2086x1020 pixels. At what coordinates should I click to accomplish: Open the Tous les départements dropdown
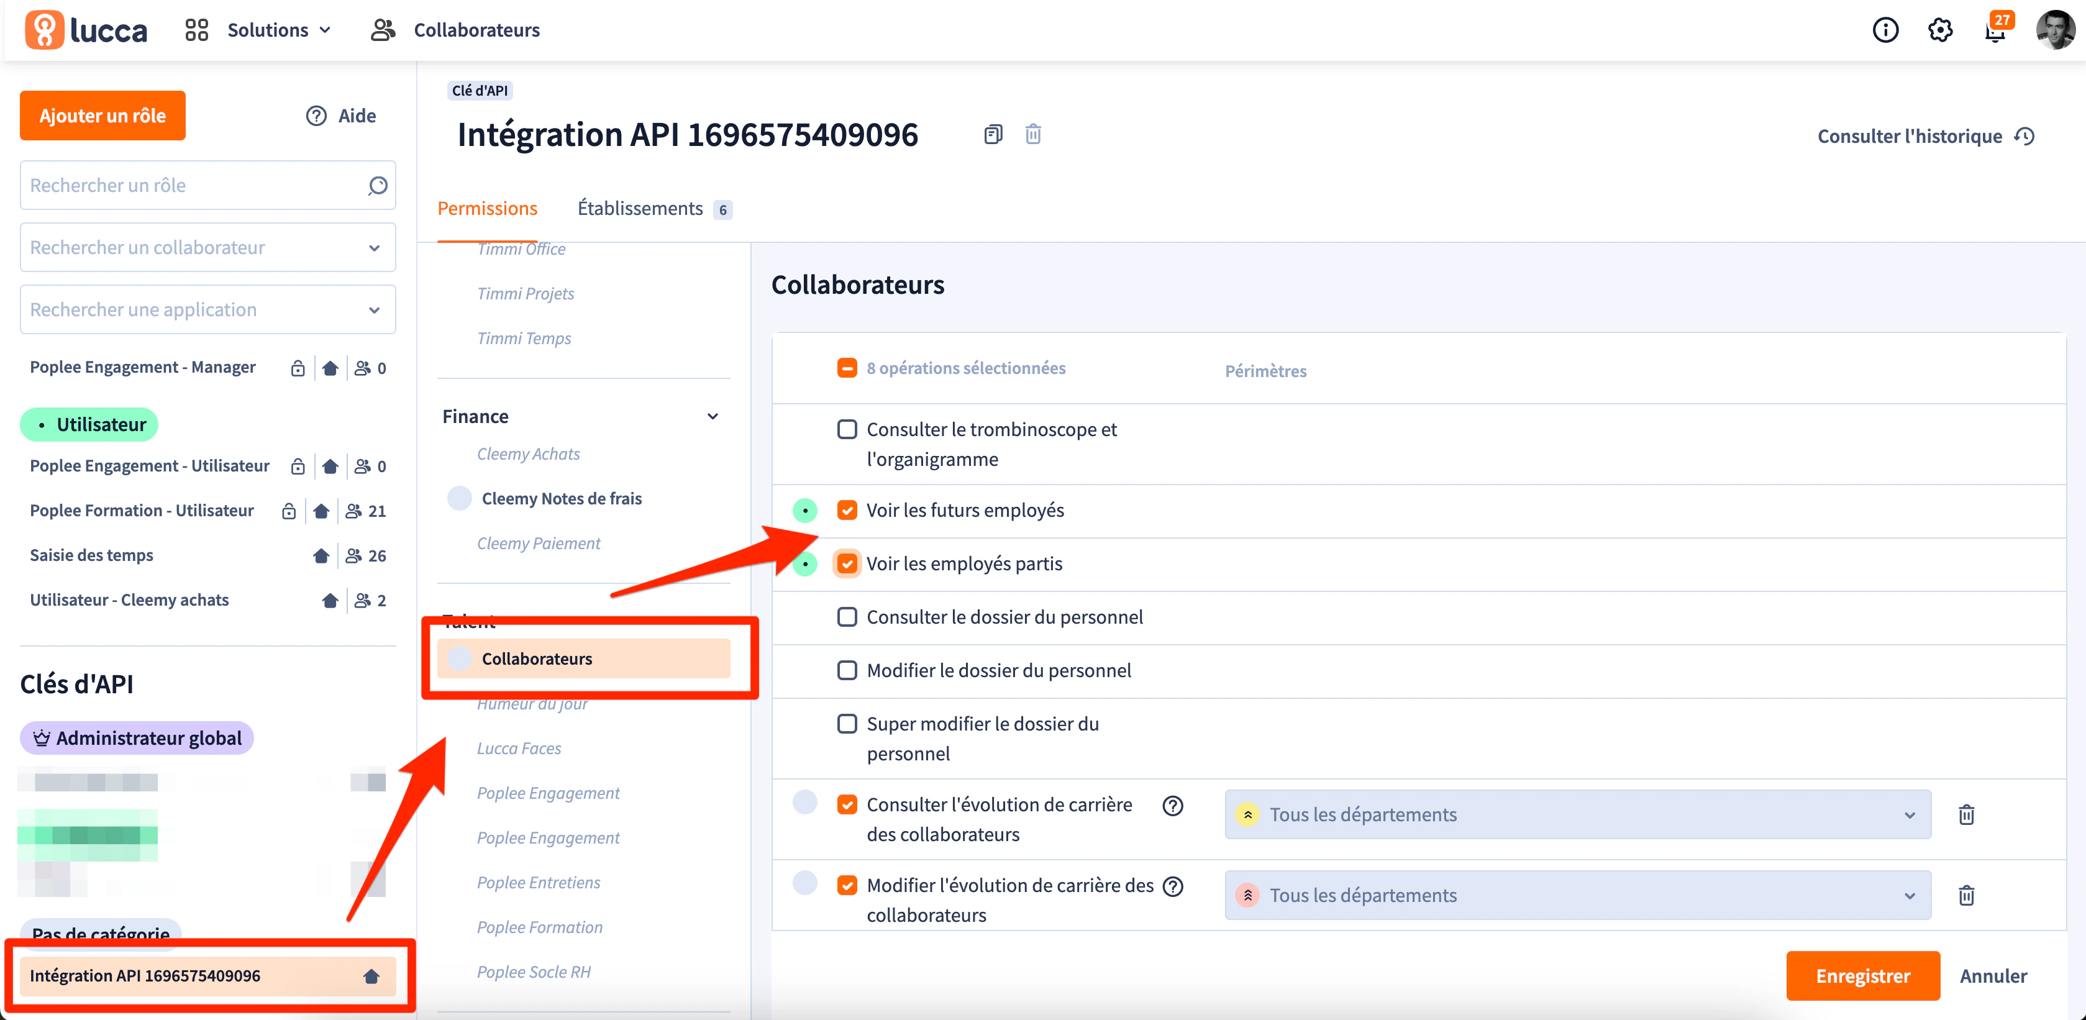click(x=1910, y=814)
